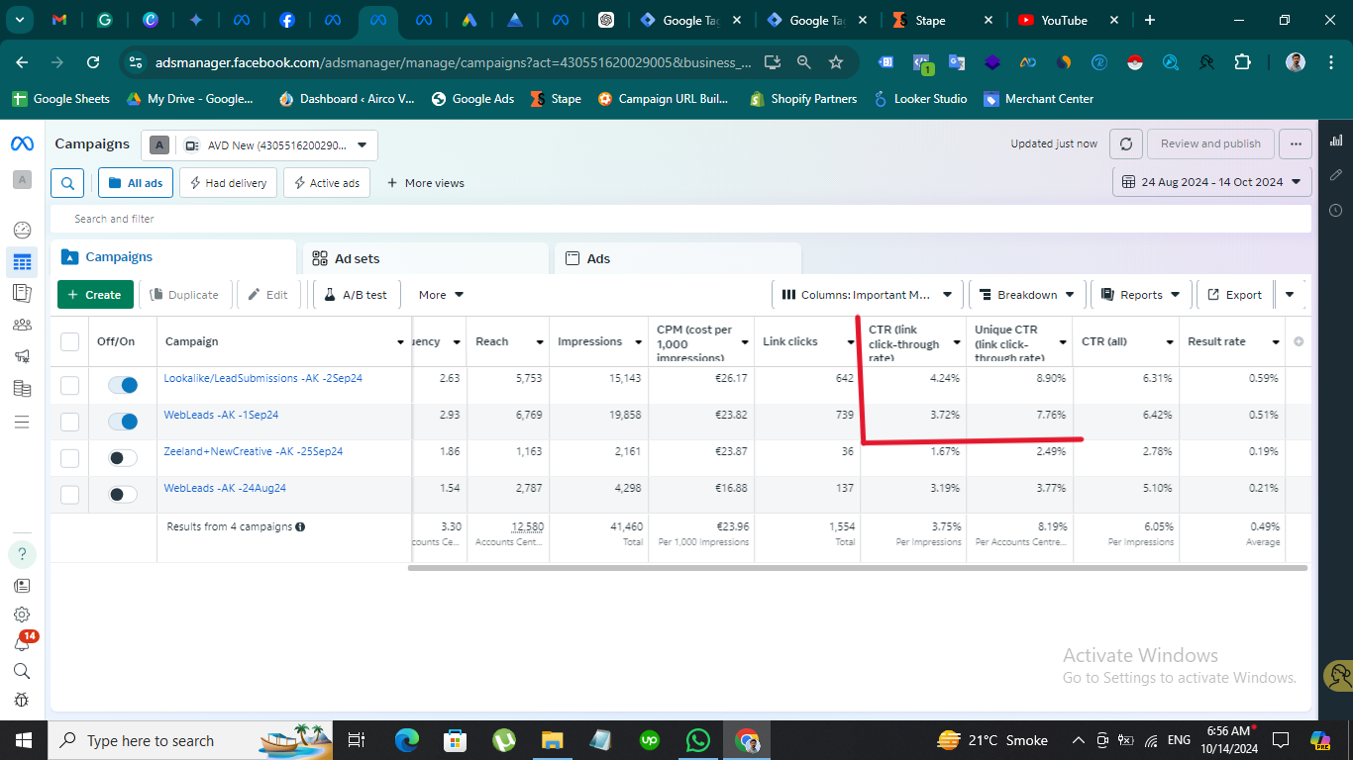Open the three-dot more options button
Viewport: 1353px width, 760px height.
[1295, 143]
